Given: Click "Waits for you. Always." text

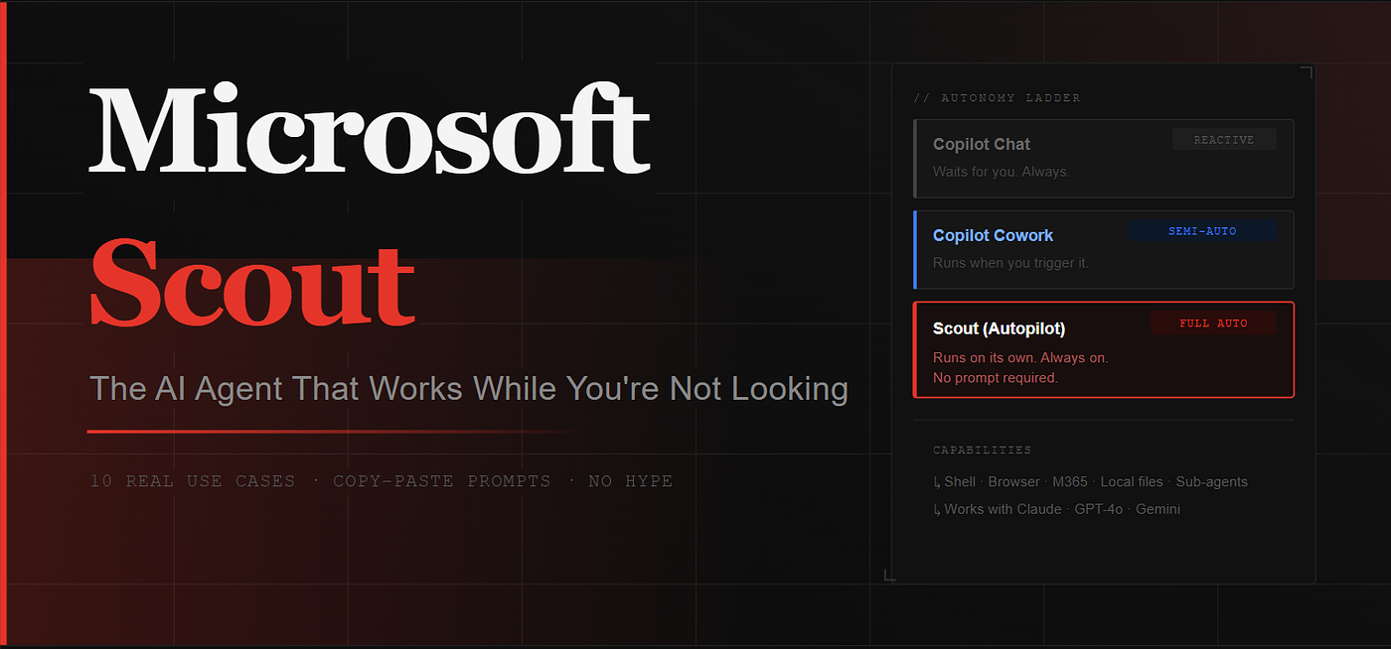Looking at the screenshot, I should 1001,172.
